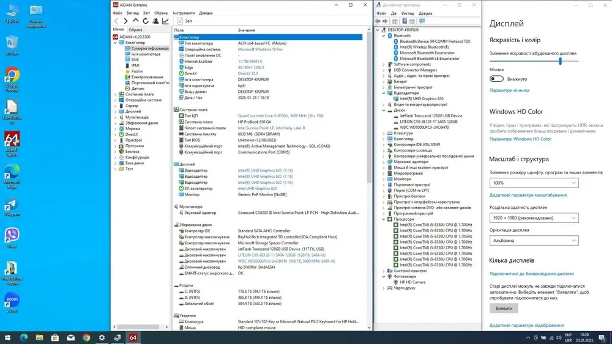This screenshot has height=344, width=612.
Task: Switch to the Обране tab in AIDA64
Action: tap(135, 29)
